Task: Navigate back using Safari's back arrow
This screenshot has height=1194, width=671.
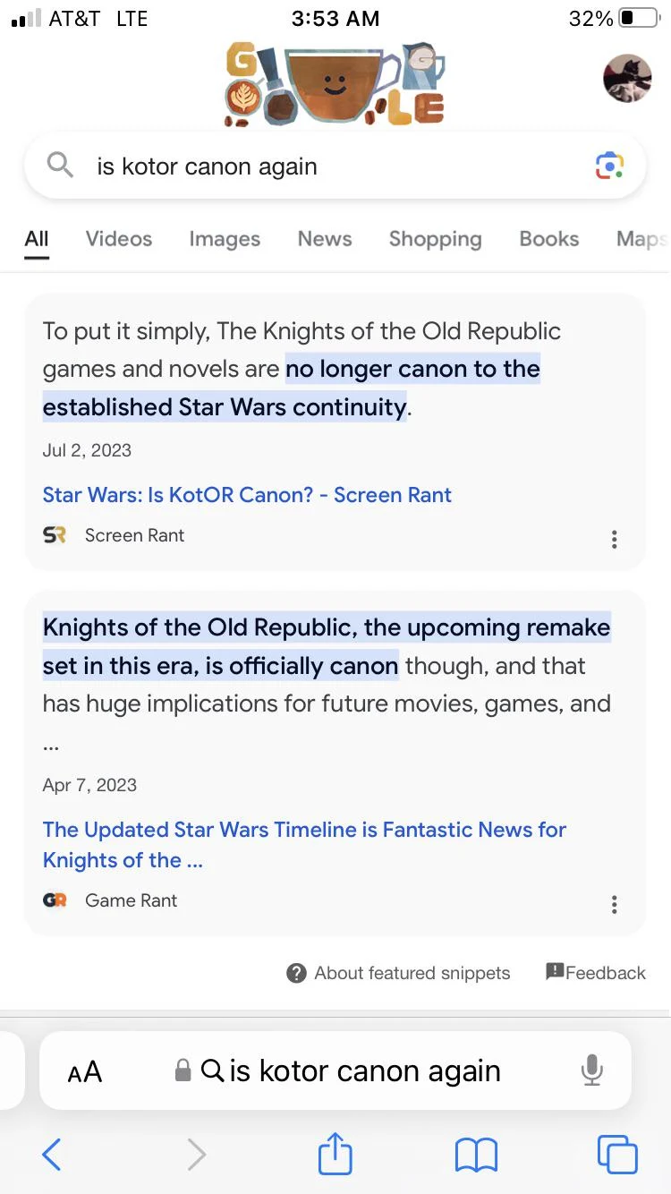Action: click(x=51, y=1154)
